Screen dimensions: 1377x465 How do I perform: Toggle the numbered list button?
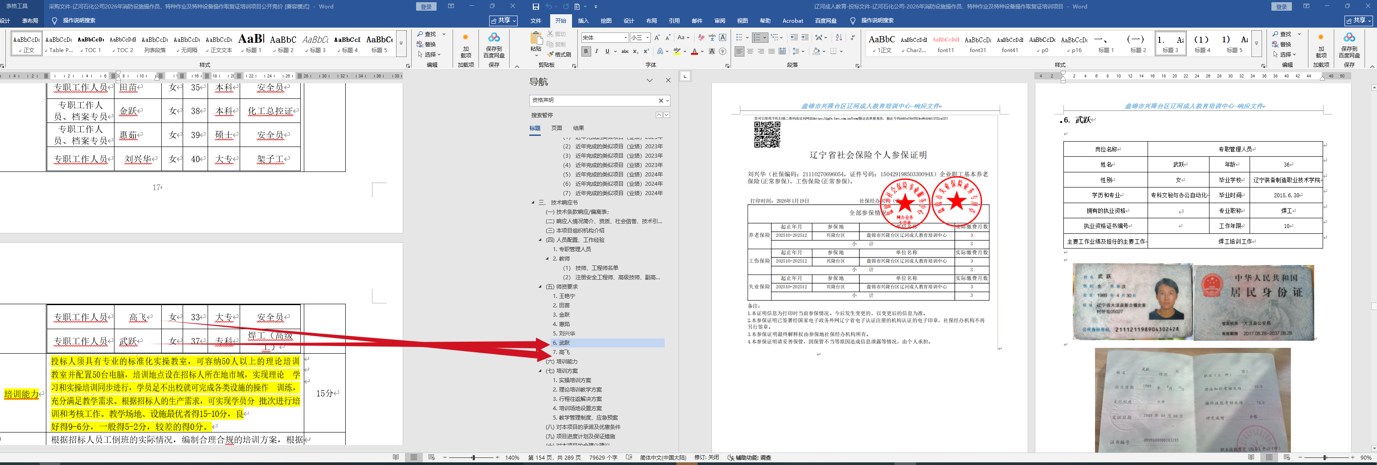(757, 37)
